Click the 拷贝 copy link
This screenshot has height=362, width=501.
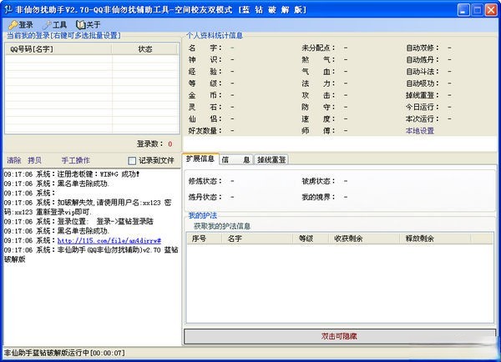pos(34,160)
